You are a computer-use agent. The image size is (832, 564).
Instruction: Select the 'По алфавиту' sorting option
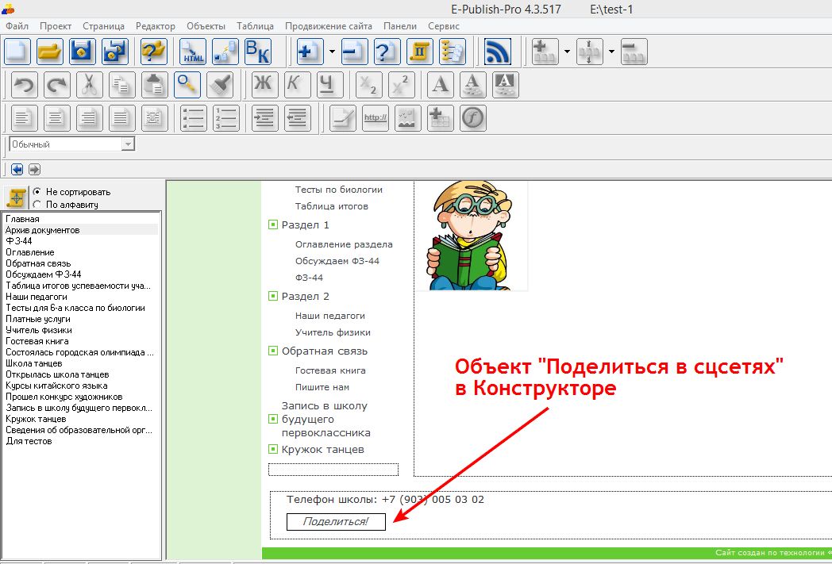pos(37,205)
